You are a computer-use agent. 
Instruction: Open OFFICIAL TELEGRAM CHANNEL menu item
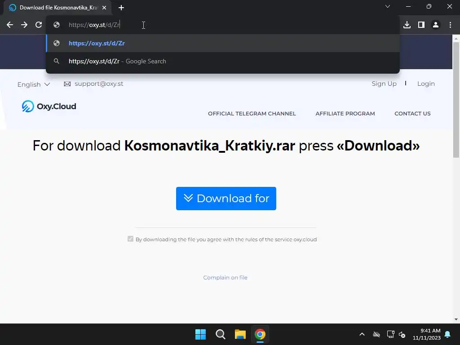(252, 114)
